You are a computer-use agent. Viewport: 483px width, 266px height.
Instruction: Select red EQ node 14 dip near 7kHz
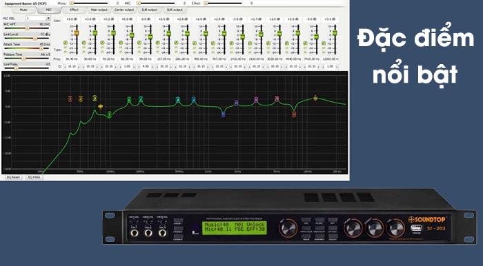294,114
